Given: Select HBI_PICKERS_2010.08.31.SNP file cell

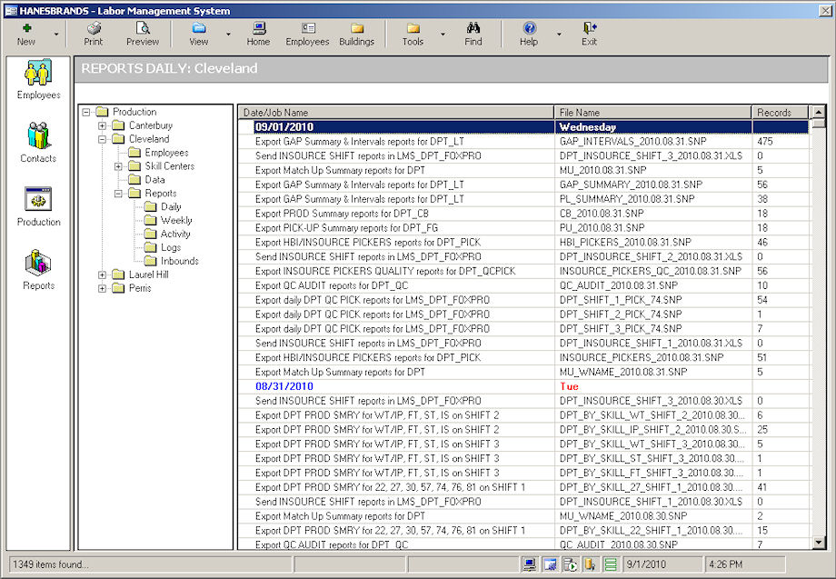Looking at the screenshot, I should (653, 242).
